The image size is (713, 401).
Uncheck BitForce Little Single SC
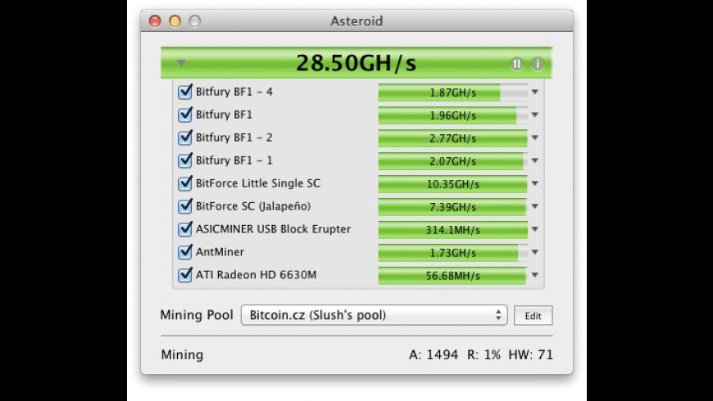(x=185, y=183)
